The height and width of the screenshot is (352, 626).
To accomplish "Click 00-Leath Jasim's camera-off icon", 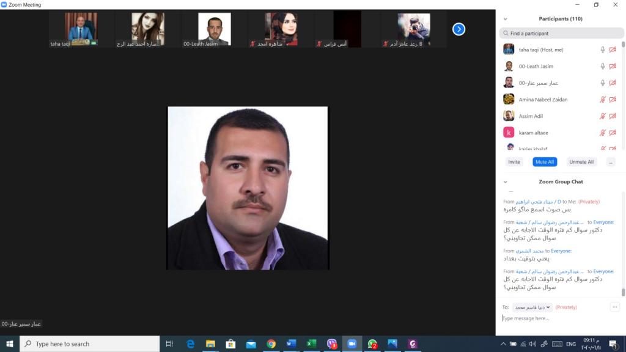I will [613, 67].
